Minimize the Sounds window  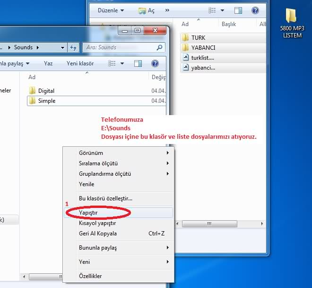click(x=124, y=31)
